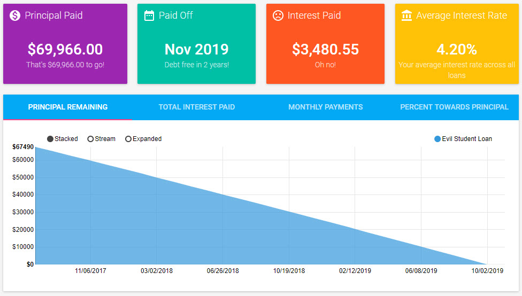Image resolution: width=522 pixels, height=296 pixels.
Task: Click the calendar icon on Paid Off card
Action: pos(149,15)
